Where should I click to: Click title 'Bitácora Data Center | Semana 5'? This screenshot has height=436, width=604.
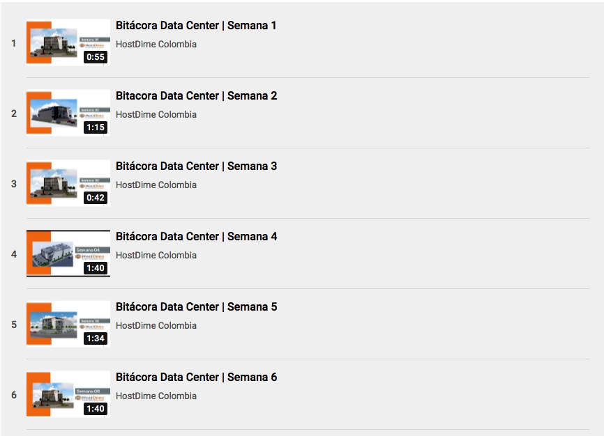tap(197, 307)
